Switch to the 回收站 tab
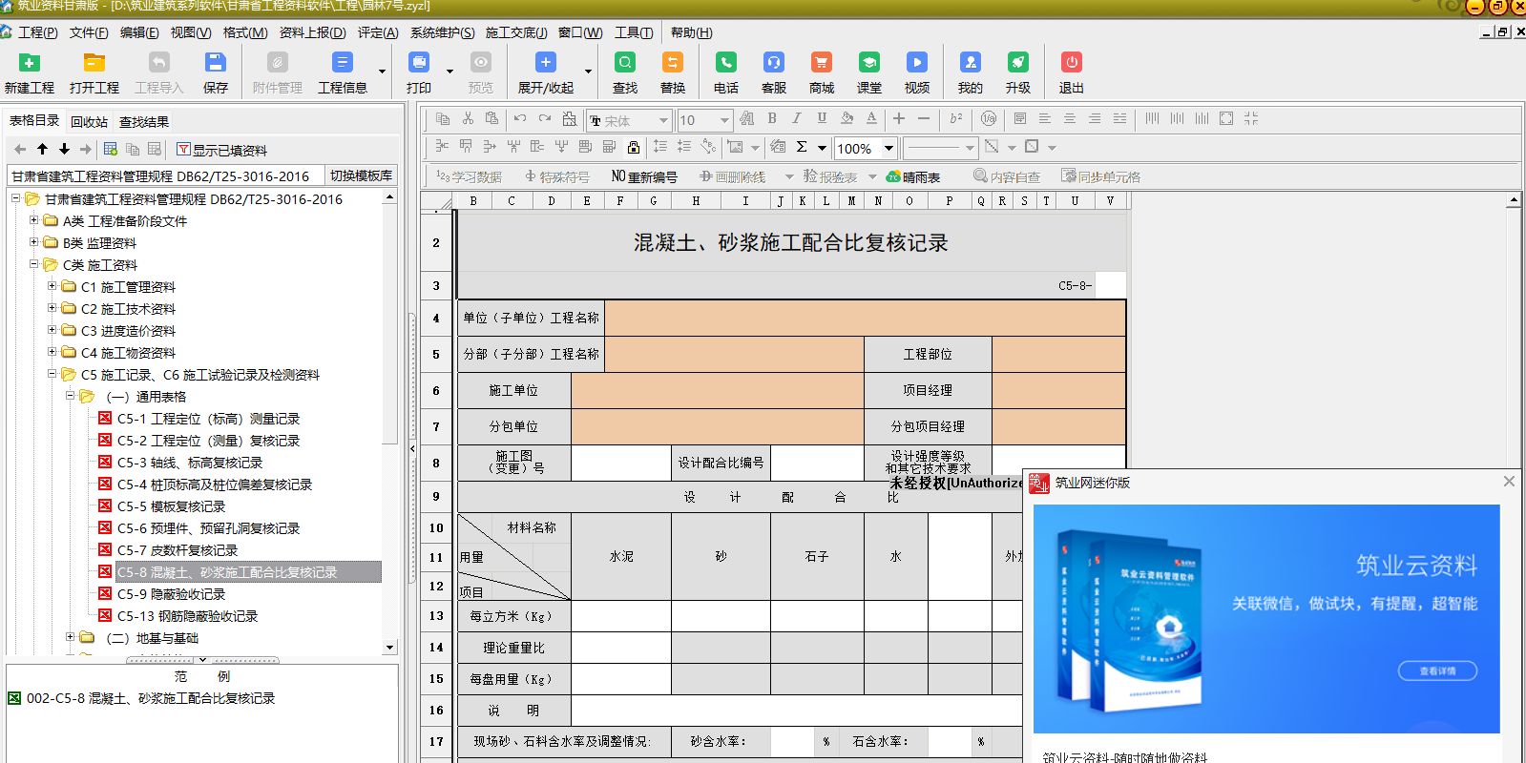Image resolution: width=1526 pixels, height=763 pixels. (89, 121)
